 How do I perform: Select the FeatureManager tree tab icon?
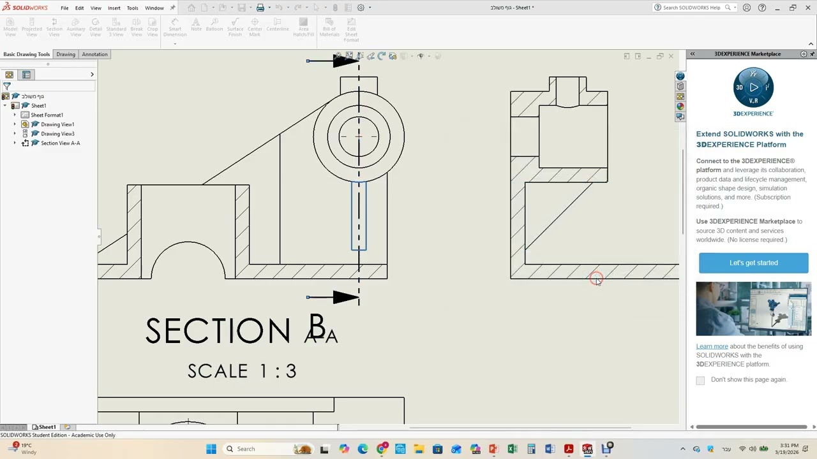[x=10, y=75]
